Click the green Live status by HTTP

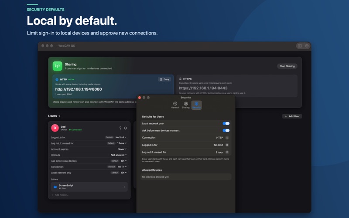(x=72, y=79)
